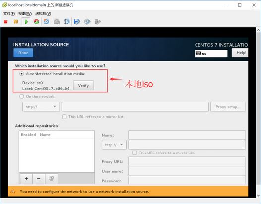Click the USB device connection icon
261x204 pixels.
pos(97,22)
